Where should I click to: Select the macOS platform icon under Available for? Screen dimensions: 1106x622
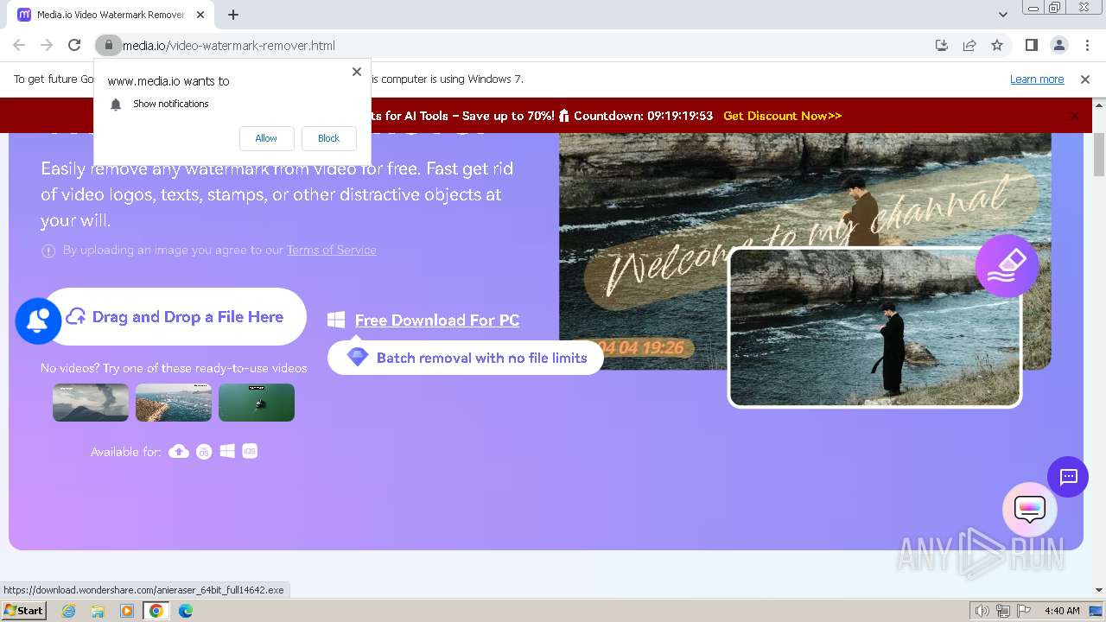coord(204,451)
